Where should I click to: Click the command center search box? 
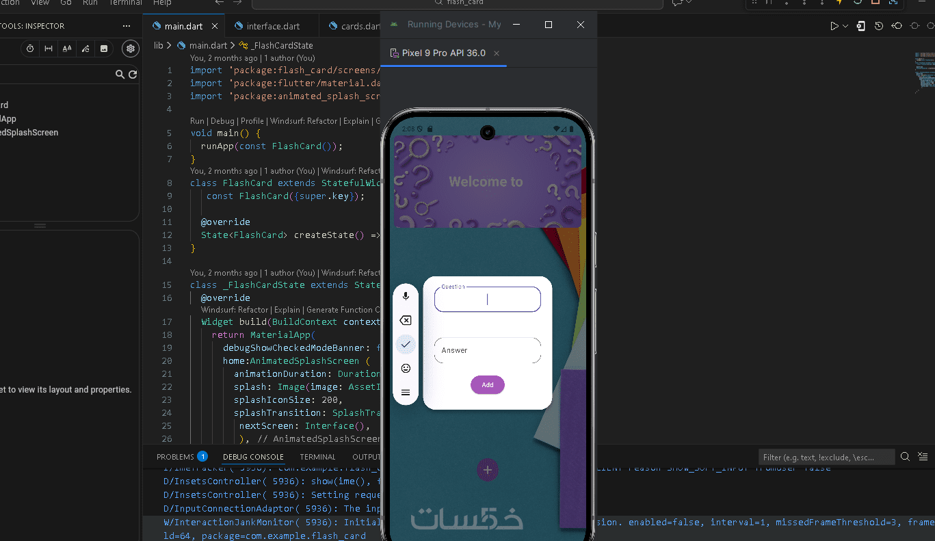tap(458, 3)
